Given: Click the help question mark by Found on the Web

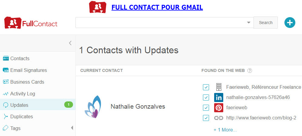Looking at the screenshot, I should pos(250,71).
